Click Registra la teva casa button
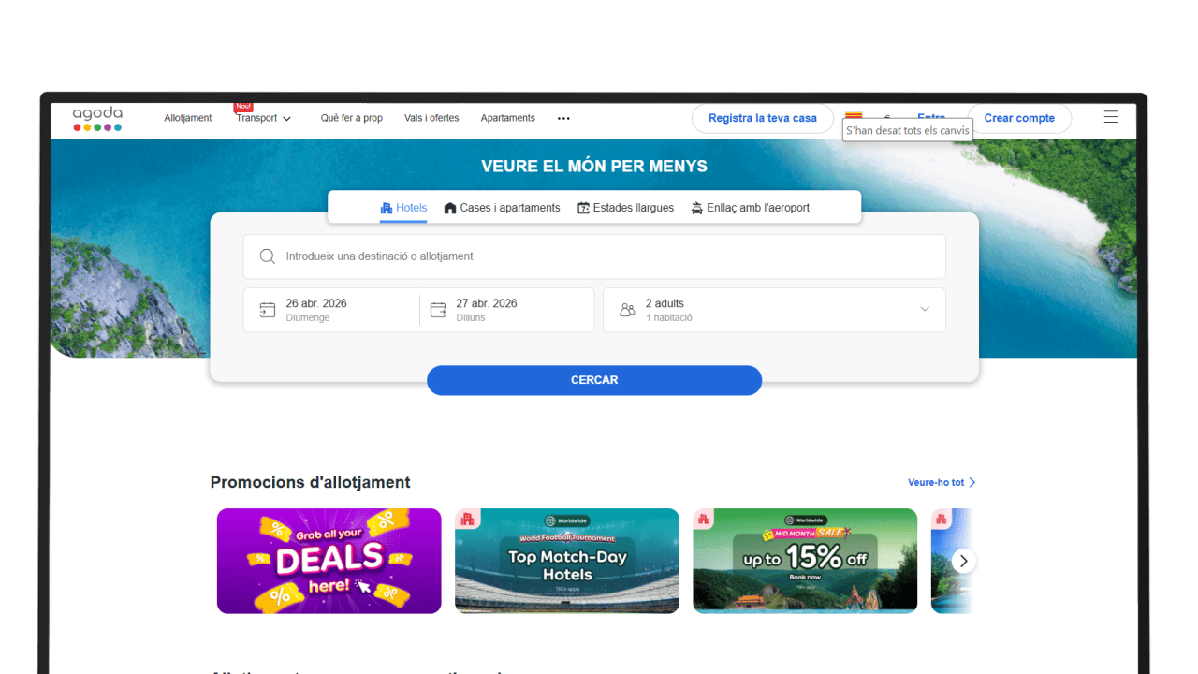The image size is (1198, 674). point(762,119)
